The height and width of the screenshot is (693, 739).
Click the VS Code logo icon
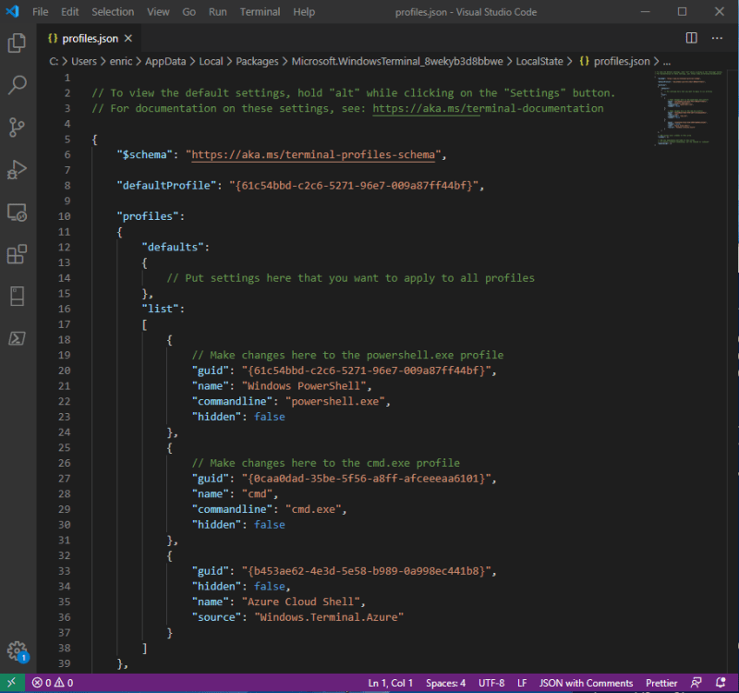(x=12, y=11)
